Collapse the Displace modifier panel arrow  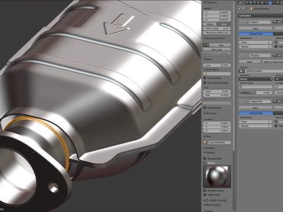(x=241, y=55)
